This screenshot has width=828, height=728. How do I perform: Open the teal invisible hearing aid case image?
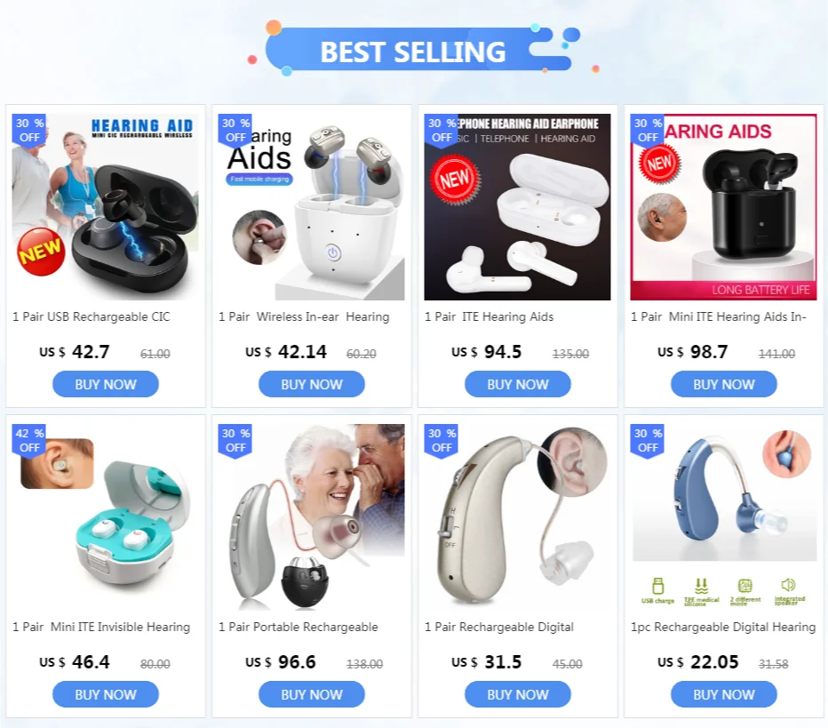tap(106, 517)
